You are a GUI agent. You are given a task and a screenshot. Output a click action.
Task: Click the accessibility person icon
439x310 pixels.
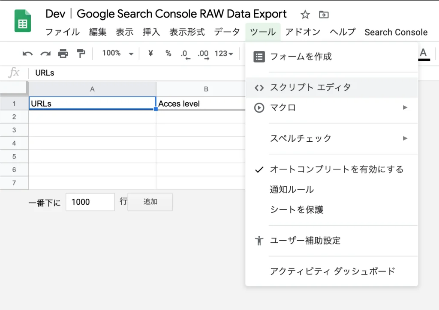(259, 241)
